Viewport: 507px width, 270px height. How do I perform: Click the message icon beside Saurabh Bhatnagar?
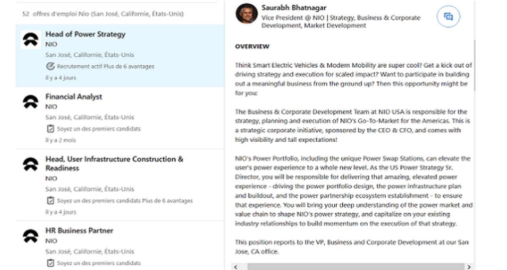(x=448, y=17)
